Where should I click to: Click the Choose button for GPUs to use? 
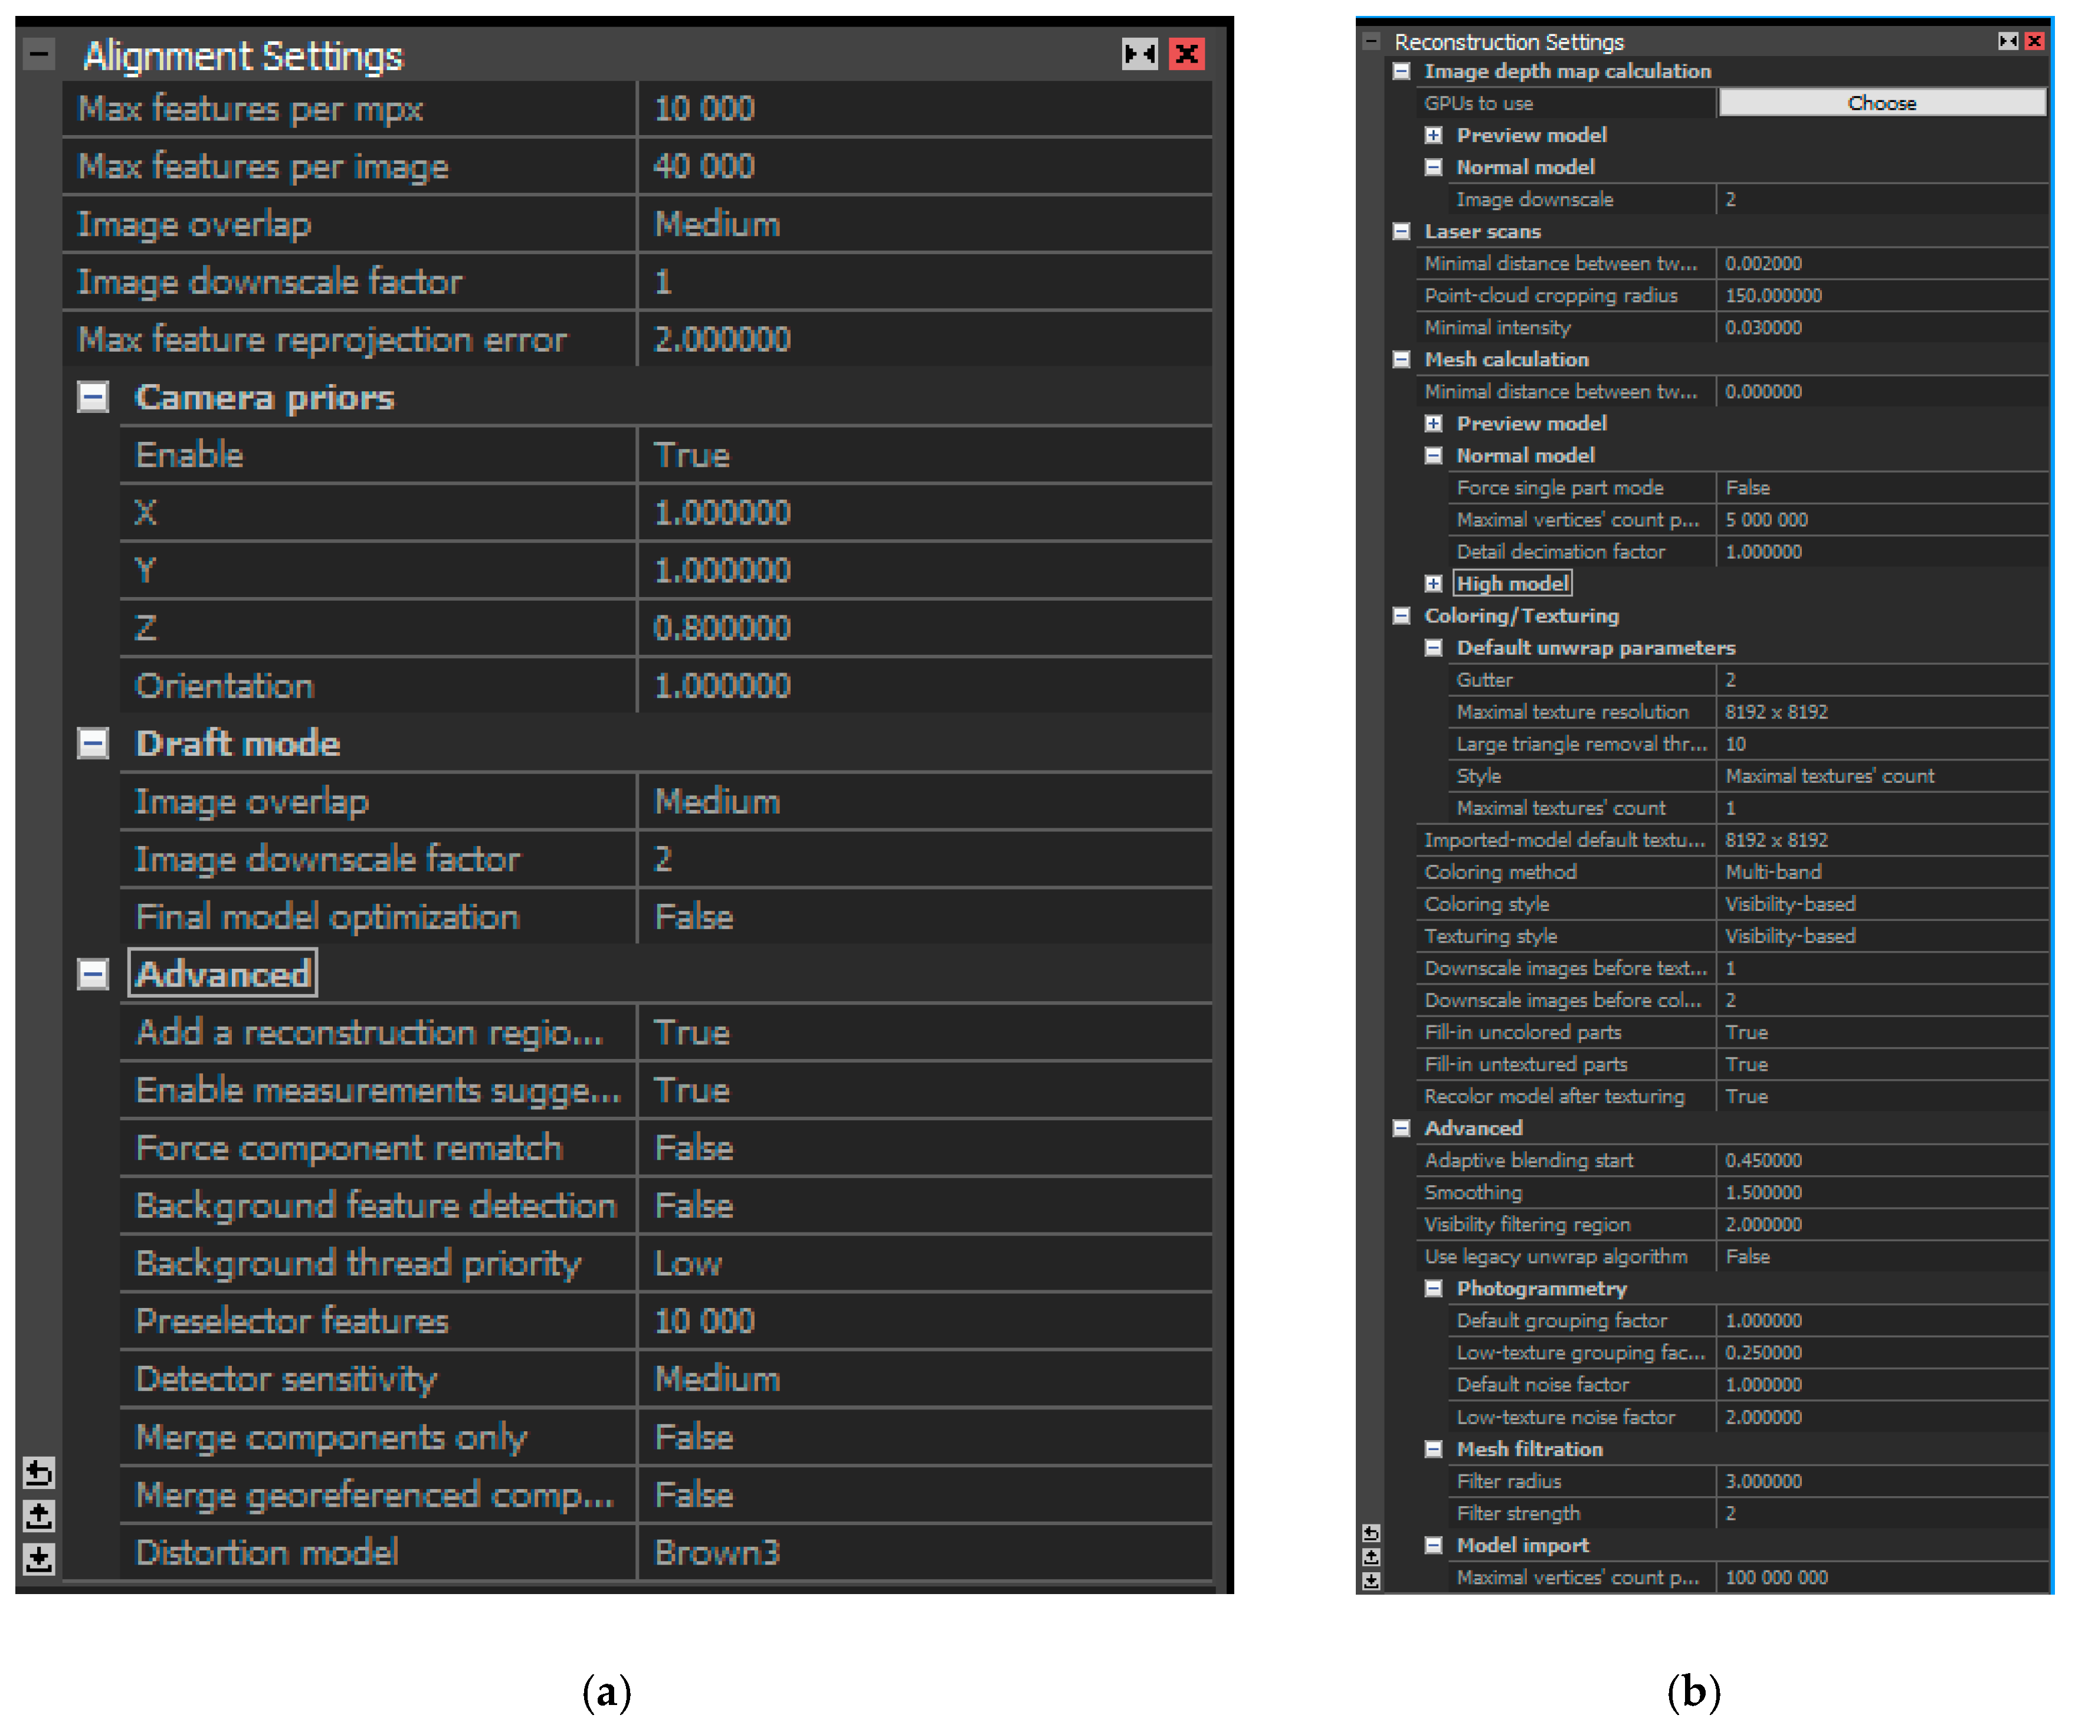tap(1882, 103)
